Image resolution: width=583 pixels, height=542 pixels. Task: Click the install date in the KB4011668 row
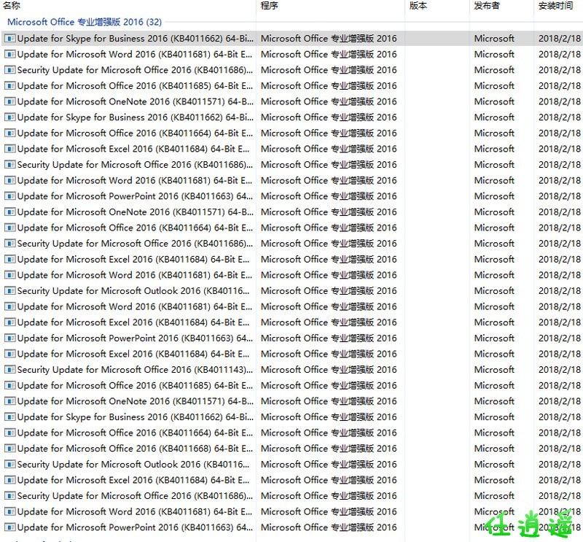(x=560, y=449)
